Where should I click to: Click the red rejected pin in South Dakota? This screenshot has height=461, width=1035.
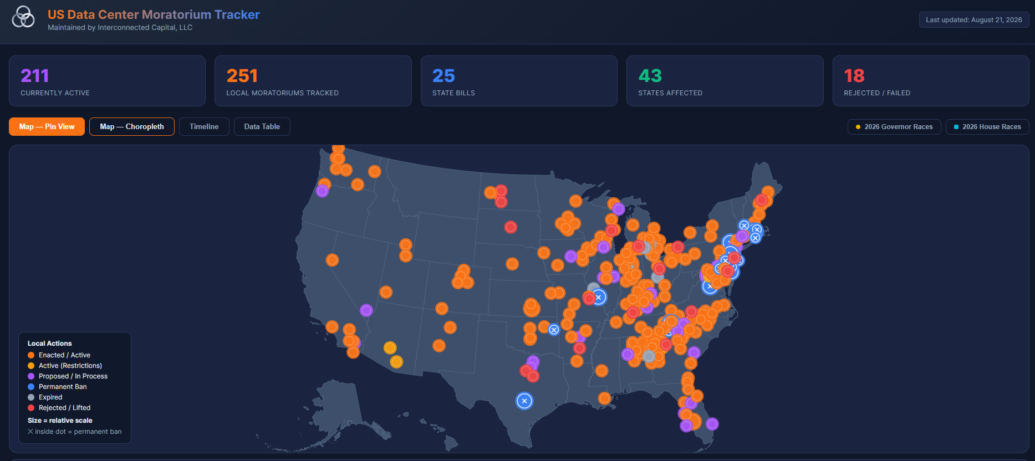tap(511, 227)
